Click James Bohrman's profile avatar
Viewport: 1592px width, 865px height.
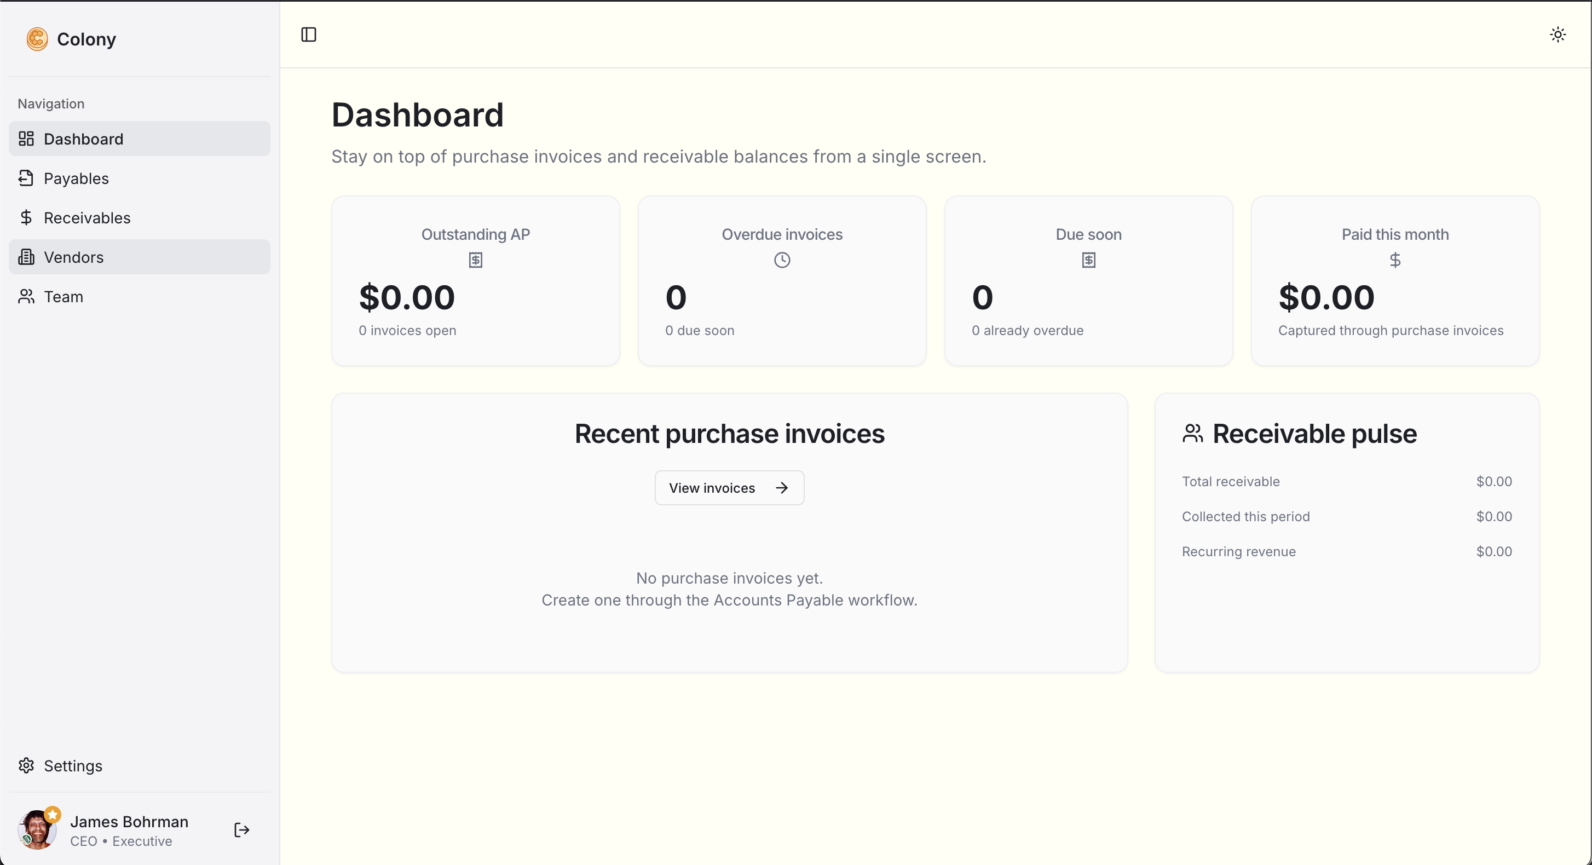pos(38,829)
